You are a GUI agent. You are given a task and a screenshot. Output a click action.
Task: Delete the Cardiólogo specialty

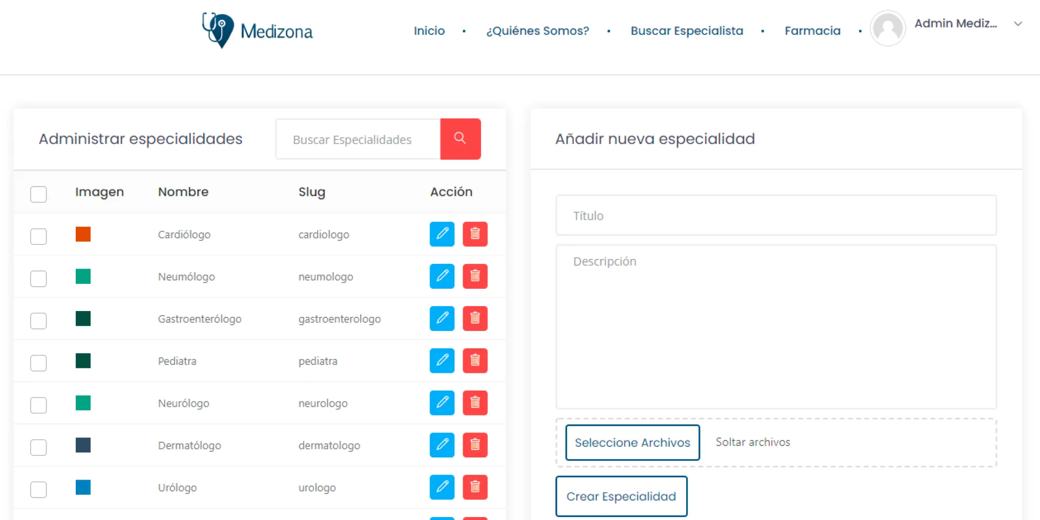(475, 234)
